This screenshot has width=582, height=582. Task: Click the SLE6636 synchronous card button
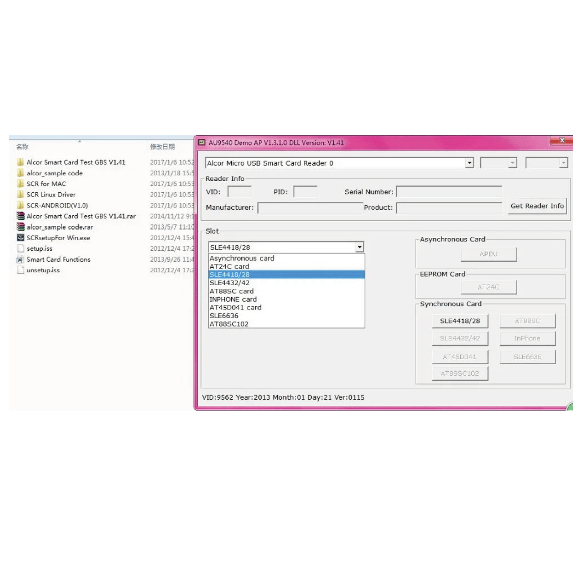click(x=528, y=357)
